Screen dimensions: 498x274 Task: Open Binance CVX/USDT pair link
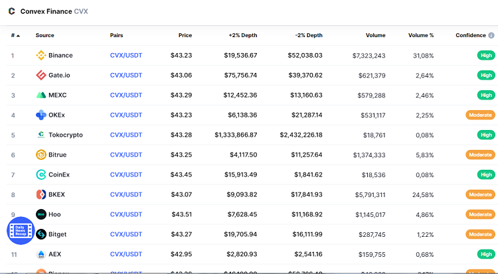pos(125,55)
